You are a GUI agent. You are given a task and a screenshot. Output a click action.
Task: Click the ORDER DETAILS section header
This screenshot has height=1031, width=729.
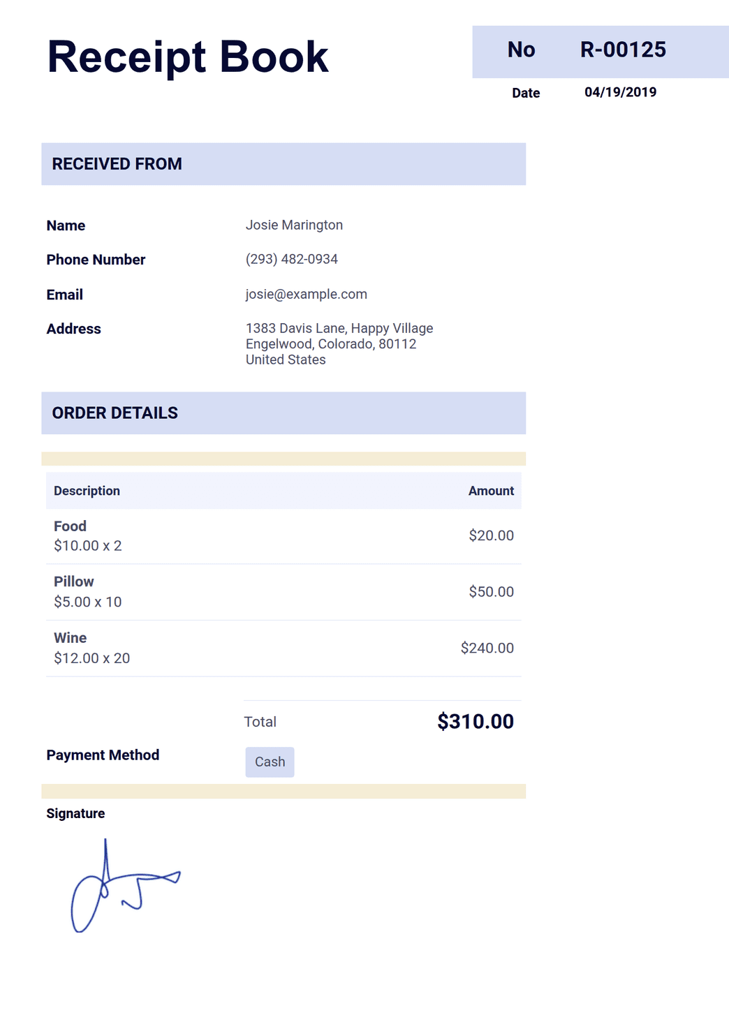click(x=283, y=413)
